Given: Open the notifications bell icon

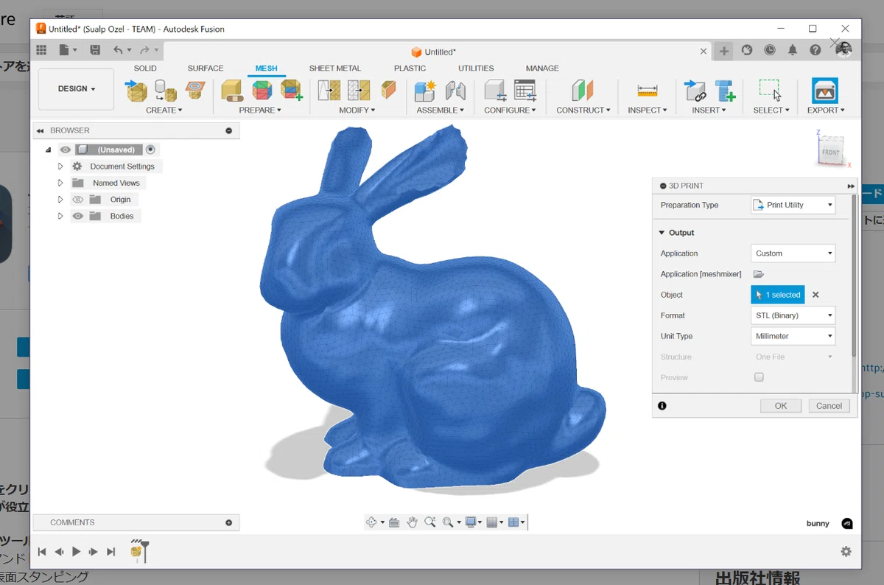Looking at the screenshot, I should [x=793, y=50].
